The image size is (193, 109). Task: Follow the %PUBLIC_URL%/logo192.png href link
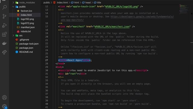point(121,6)
